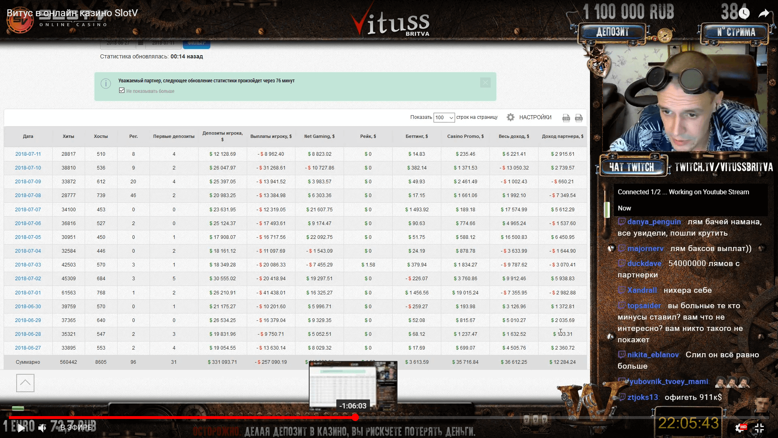Click the nikita_eblanov username in chat
Image resolution: width=778 pixels, height=438 pixels.
653,355
